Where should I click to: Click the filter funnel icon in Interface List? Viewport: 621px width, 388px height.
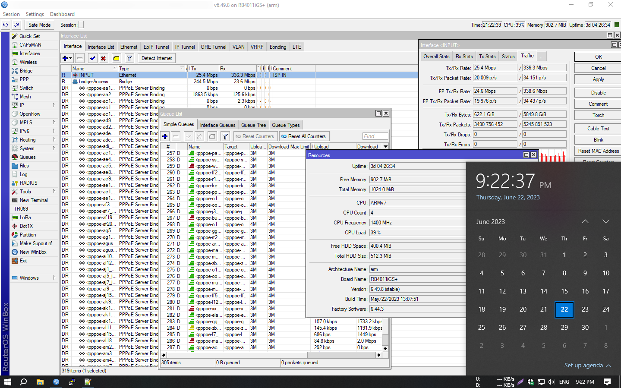[129, 58]
